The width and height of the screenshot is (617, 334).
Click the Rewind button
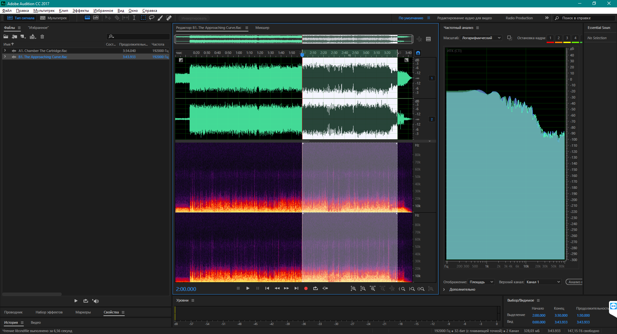pyautogui.click(x=277, y=288)
